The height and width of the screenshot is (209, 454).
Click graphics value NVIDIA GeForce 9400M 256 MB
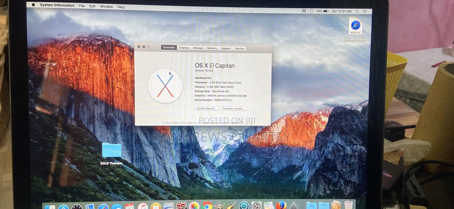coord(227,96)
